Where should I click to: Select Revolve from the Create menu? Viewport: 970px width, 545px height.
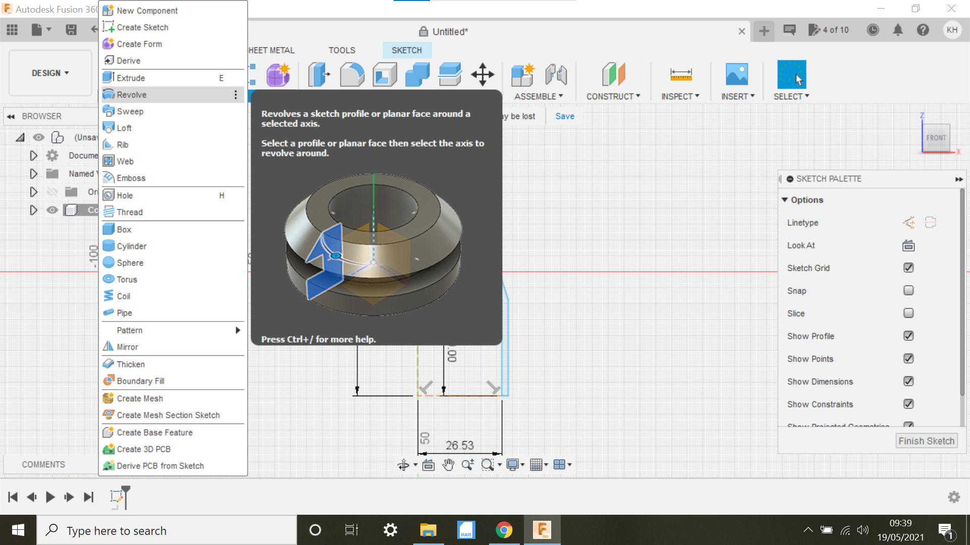(131, 94)
